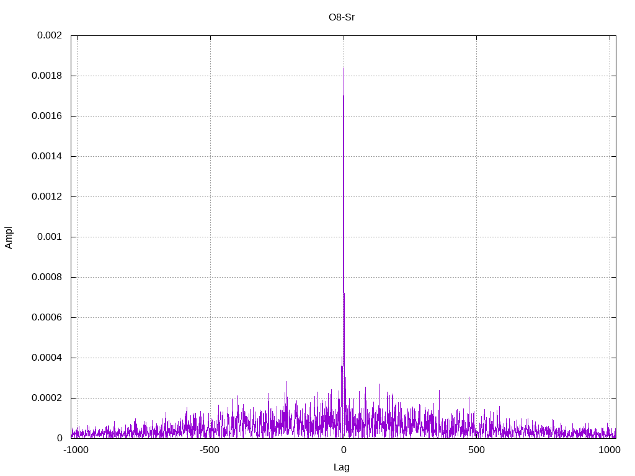This screenshot has height=476, width=635.
Task: Click the Ampl y-axis label
Action: [x=9, y=237]
